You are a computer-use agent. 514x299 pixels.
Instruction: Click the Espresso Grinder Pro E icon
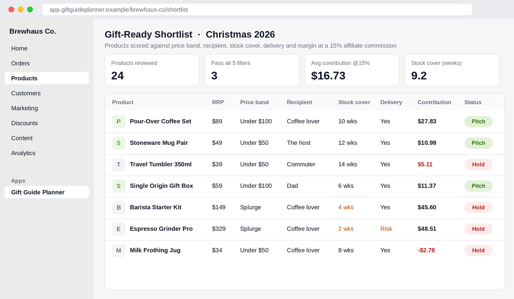[x=119, y=229]
